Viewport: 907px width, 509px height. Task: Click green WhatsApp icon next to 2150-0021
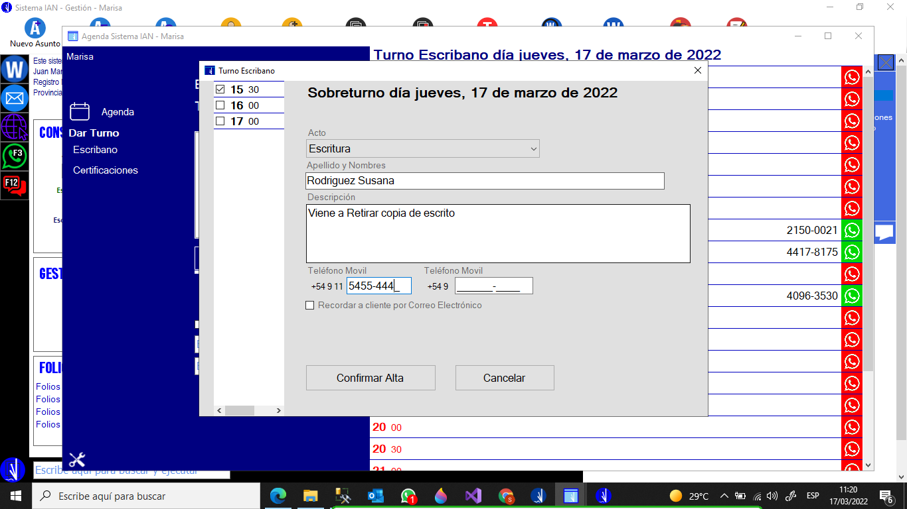point(851,231)
